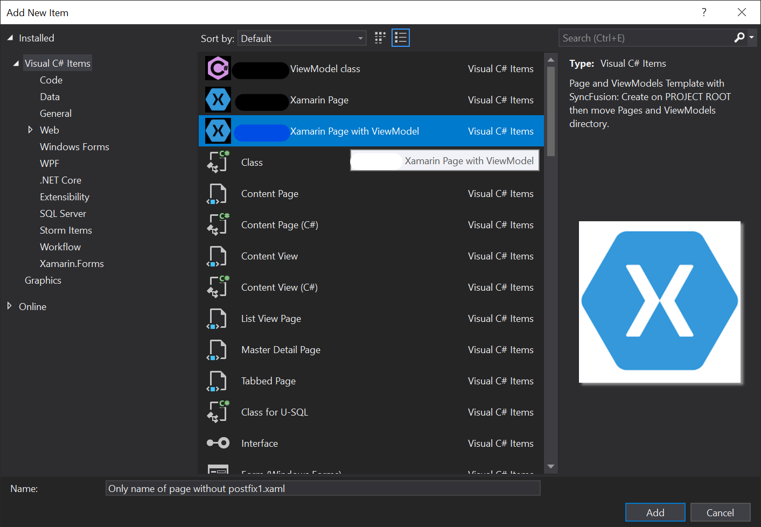This screenshot has height=527, width=761.
Task: Open the Sort by dropdown
Action: click(302, 38)
